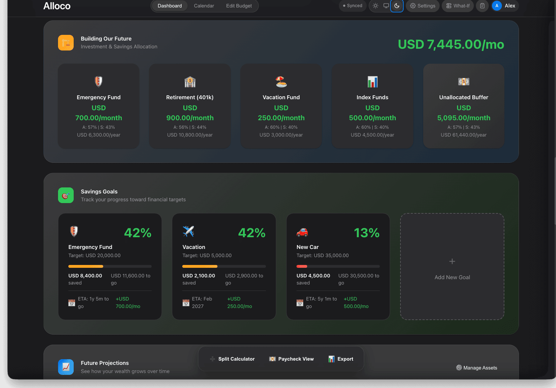Open Settings
The image size is (556, 388).
(423, 6)
